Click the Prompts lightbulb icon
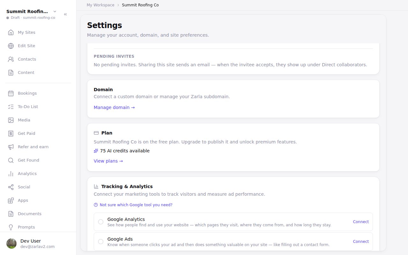Viewport: 408px width, 255px height. click(11, 227)
